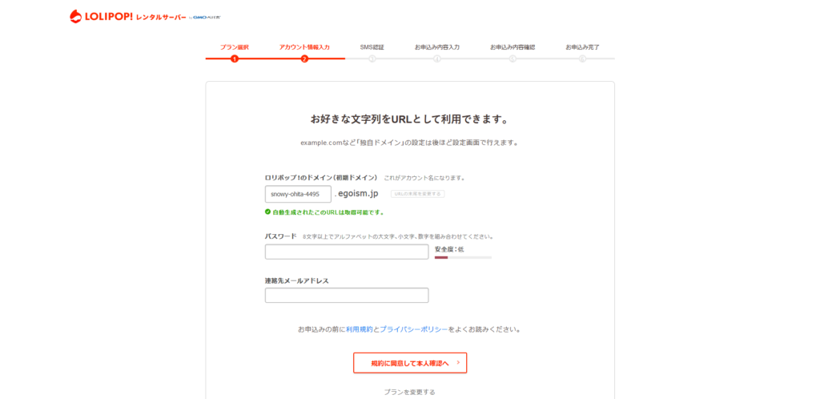Focus the domain field containing snowy-ohita-4495
Screen dimensions: 820x399
pos(298,194)
